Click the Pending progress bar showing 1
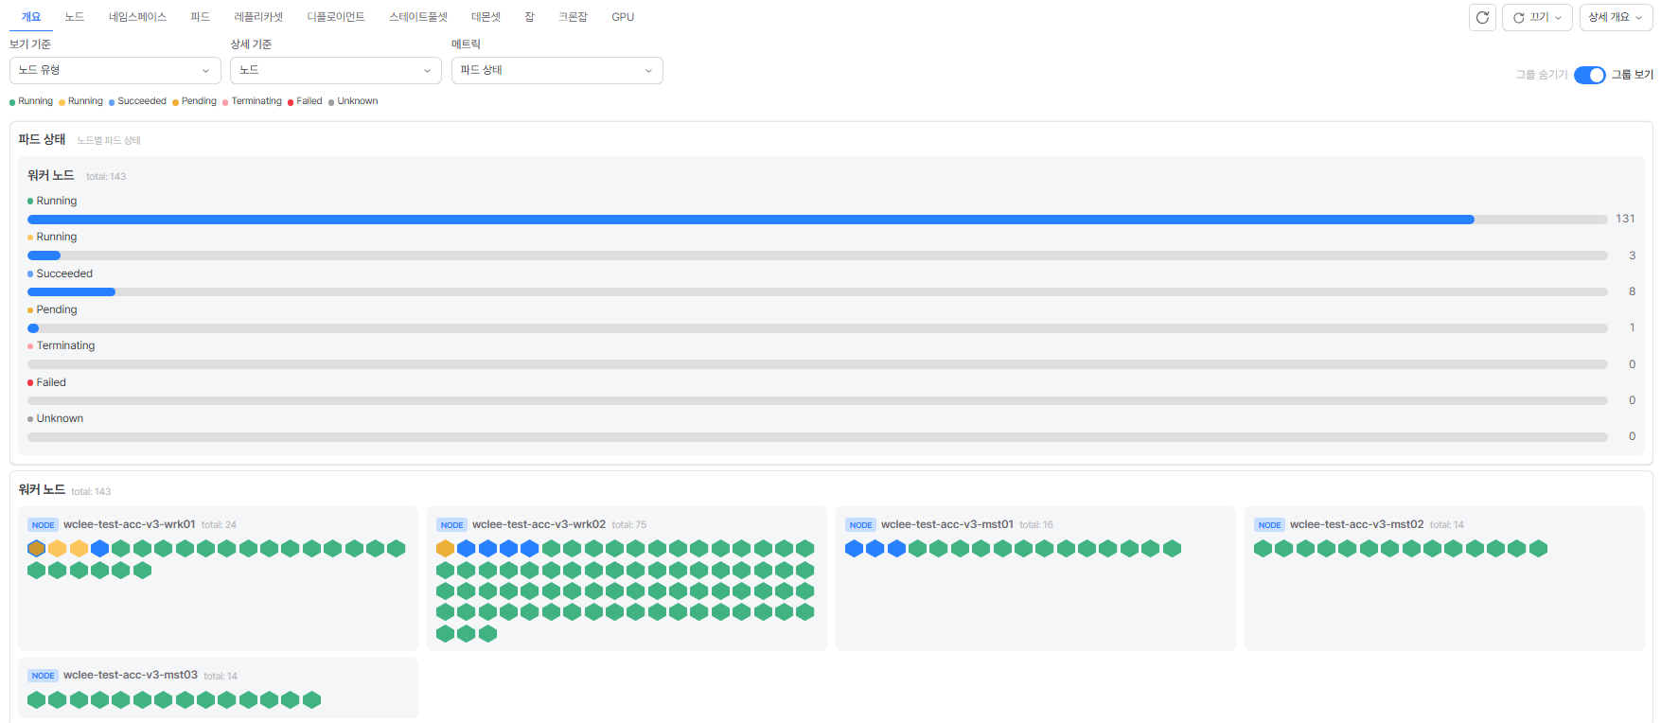 818,328
